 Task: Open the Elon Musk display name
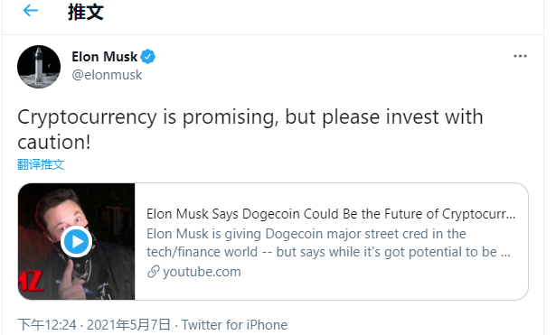point(104,57)
